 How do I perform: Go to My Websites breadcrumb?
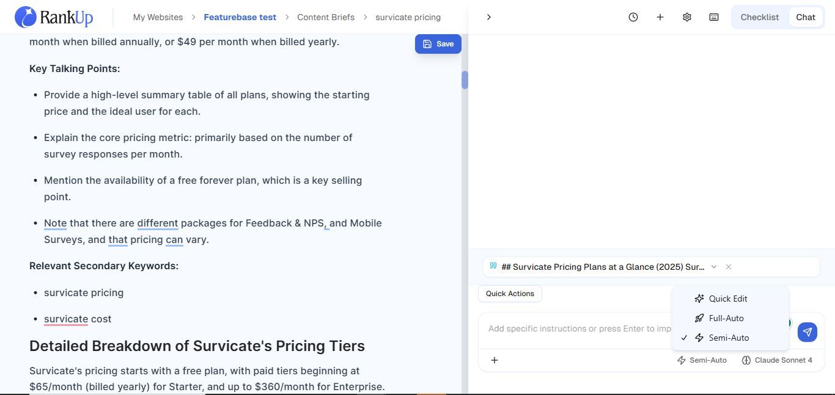pos(158,17)
